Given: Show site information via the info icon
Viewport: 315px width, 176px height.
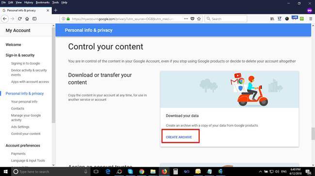Looking at the screenshot, I should (63, 19).
